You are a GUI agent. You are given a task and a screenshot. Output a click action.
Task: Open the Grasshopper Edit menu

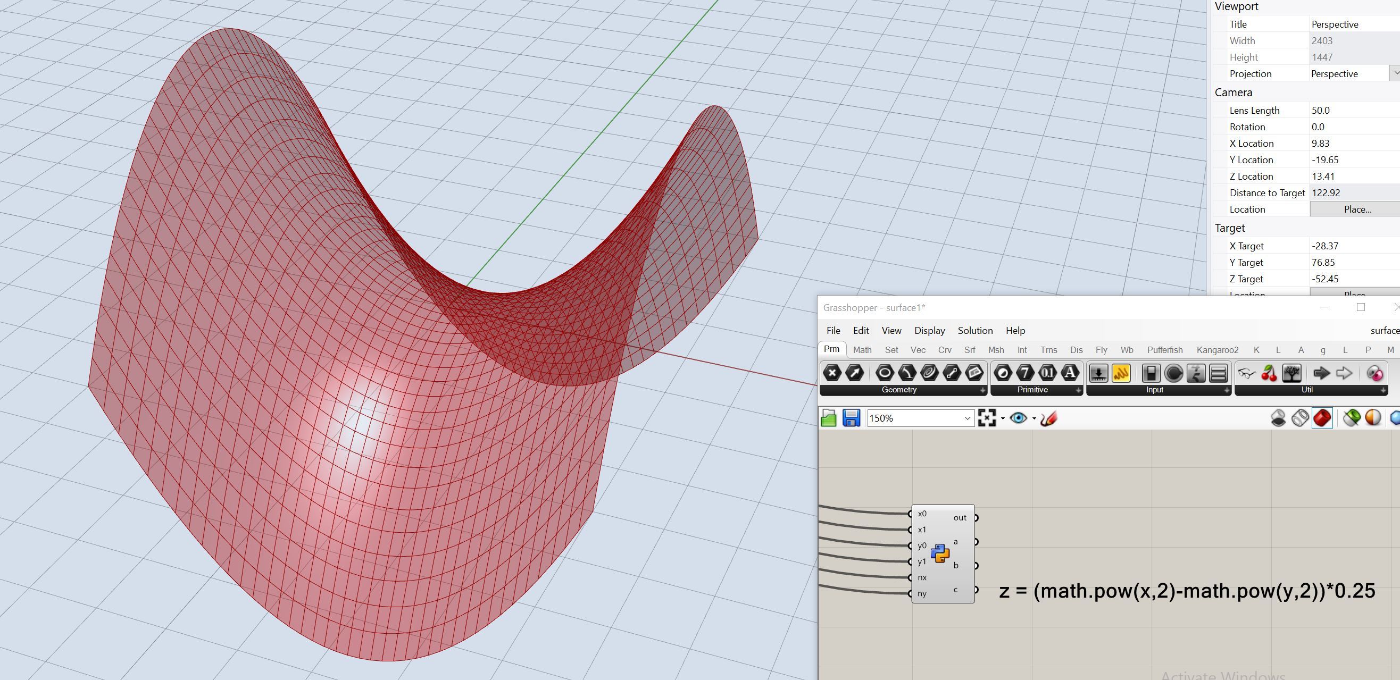click(x=861, y=330)
